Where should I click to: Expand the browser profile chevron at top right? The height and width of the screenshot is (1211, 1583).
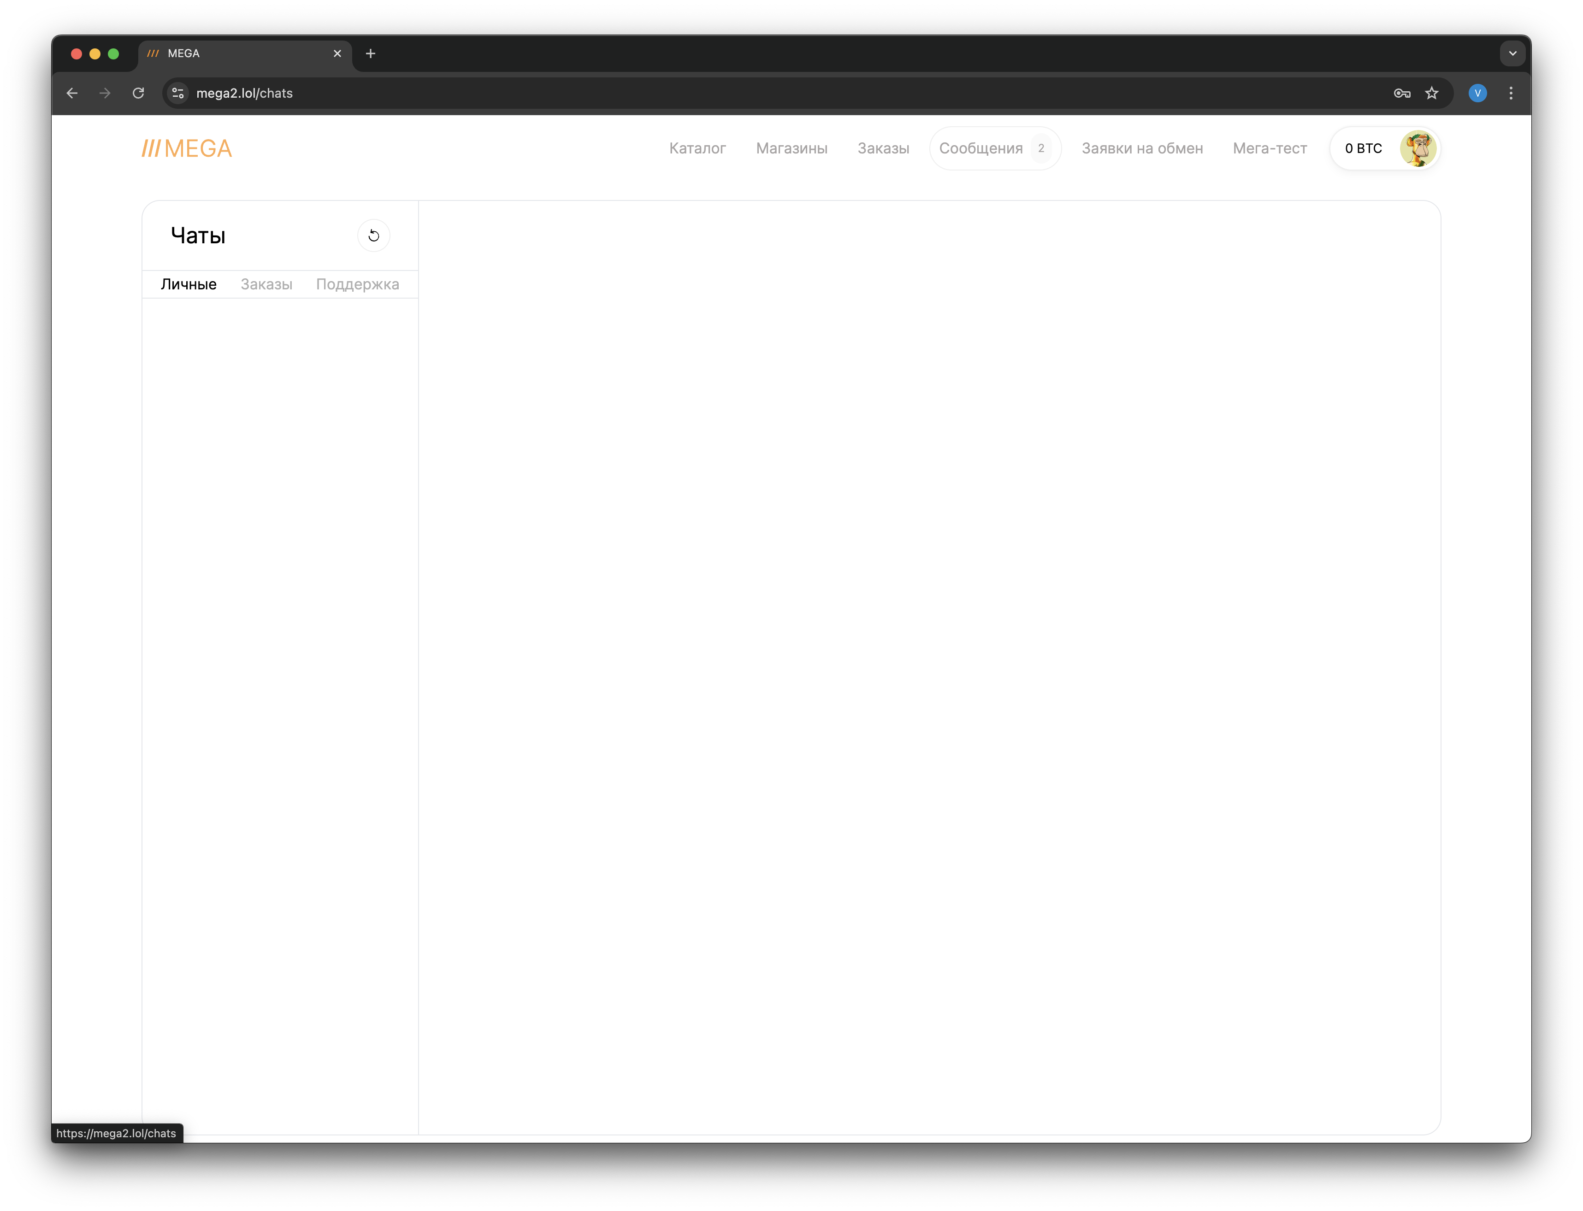[1512, 53]
